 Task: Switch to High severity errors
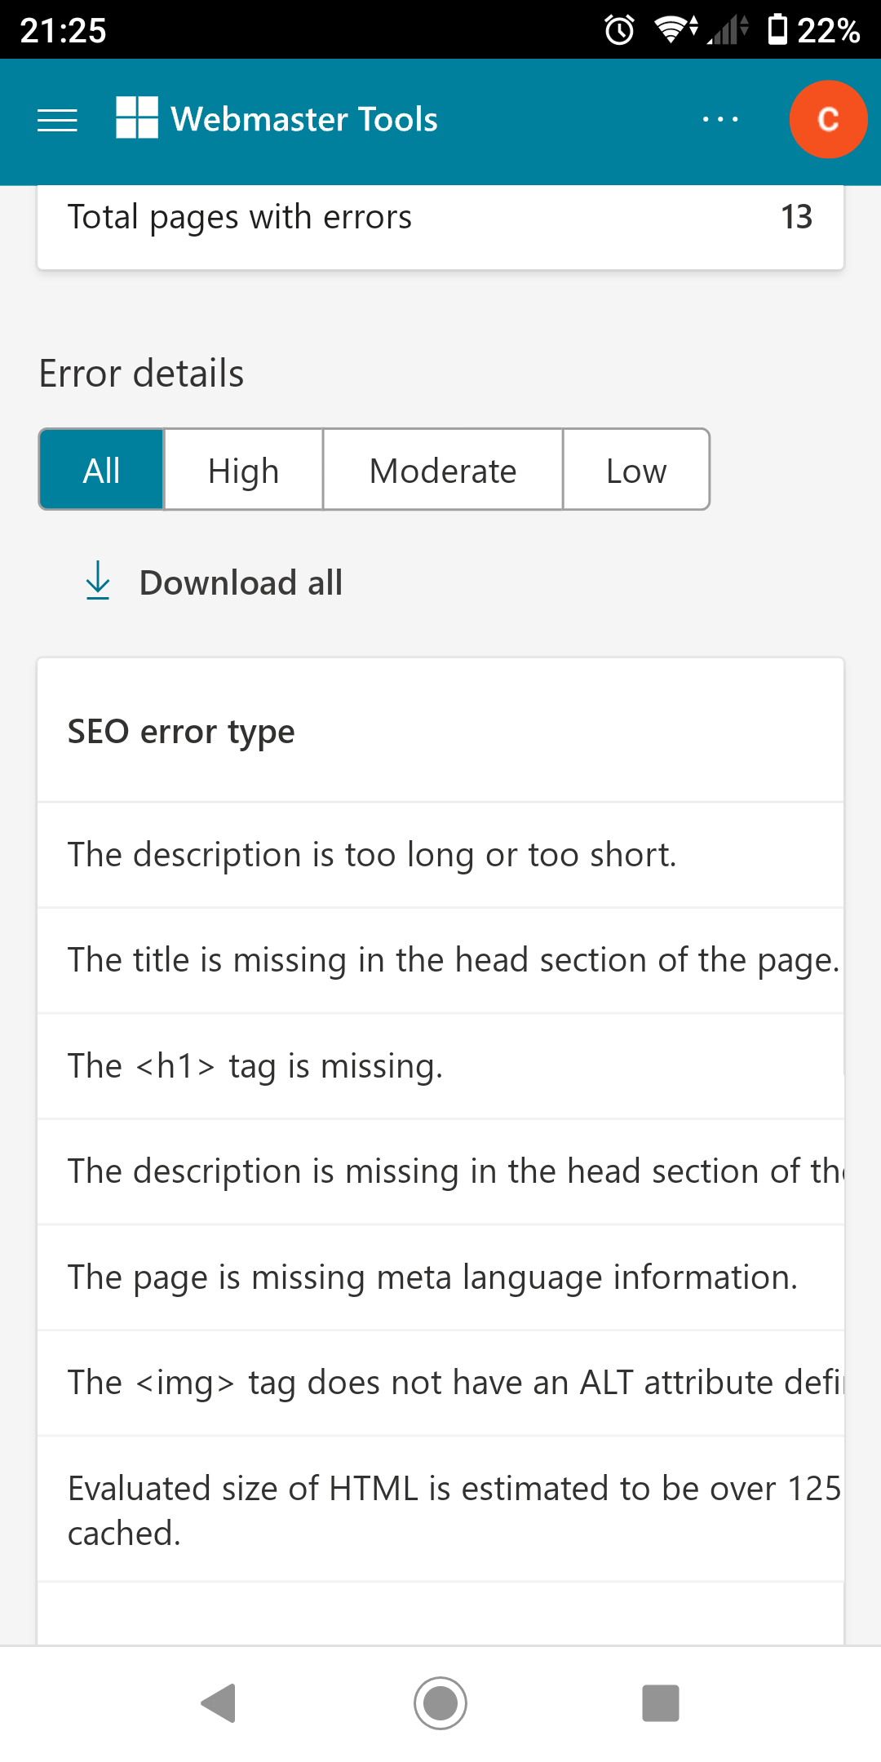click(243, 471)
